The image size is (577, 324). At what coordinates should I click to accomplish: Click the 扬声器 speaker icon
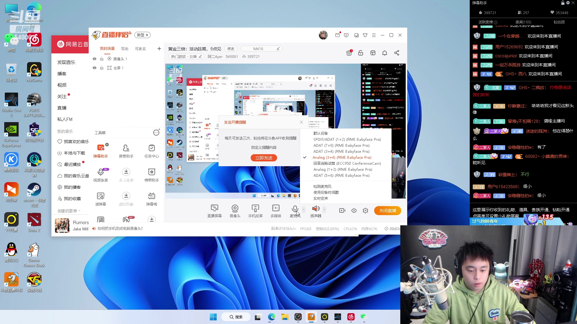pos(316,209)
